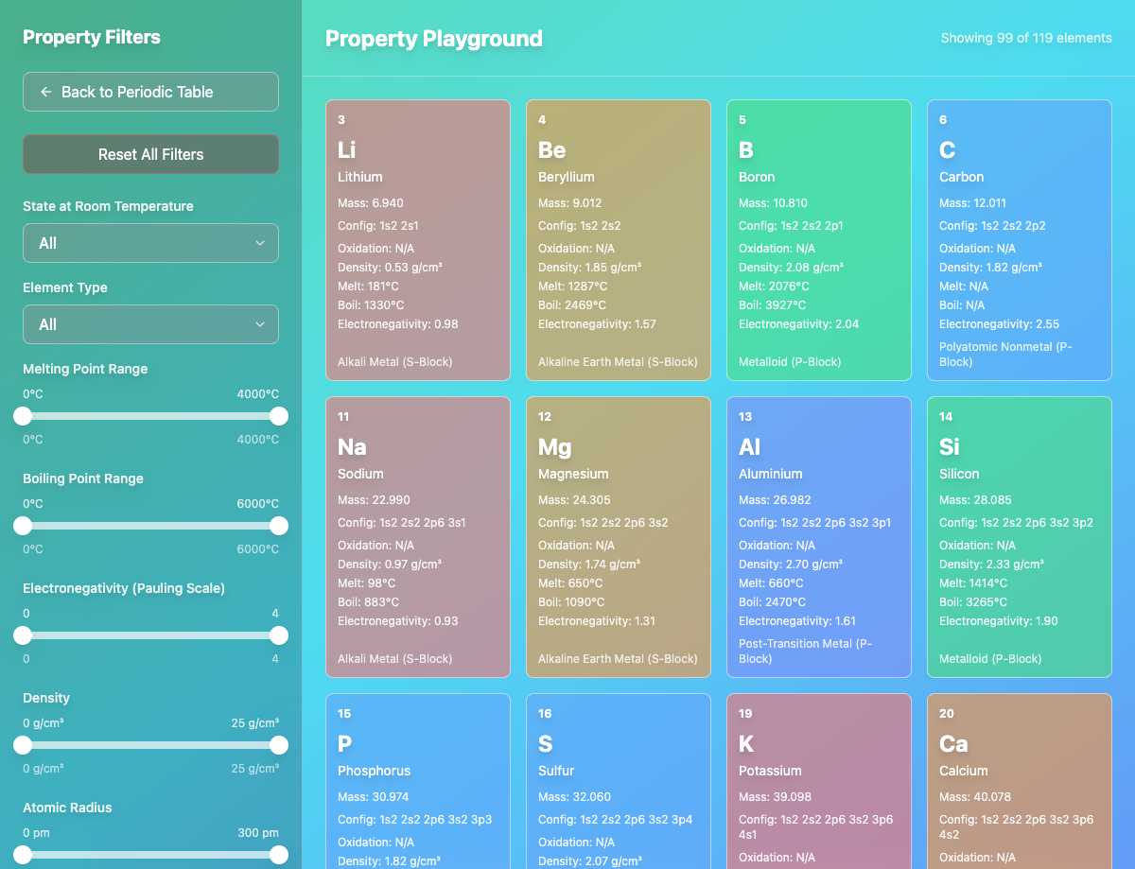The width and height of the screenshot is (1135, 869).
Task: Expand the Element Type dropdown
Action: (x=150, y=324)
